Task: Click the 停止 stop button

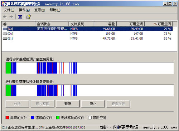Action: pos(93,104)
